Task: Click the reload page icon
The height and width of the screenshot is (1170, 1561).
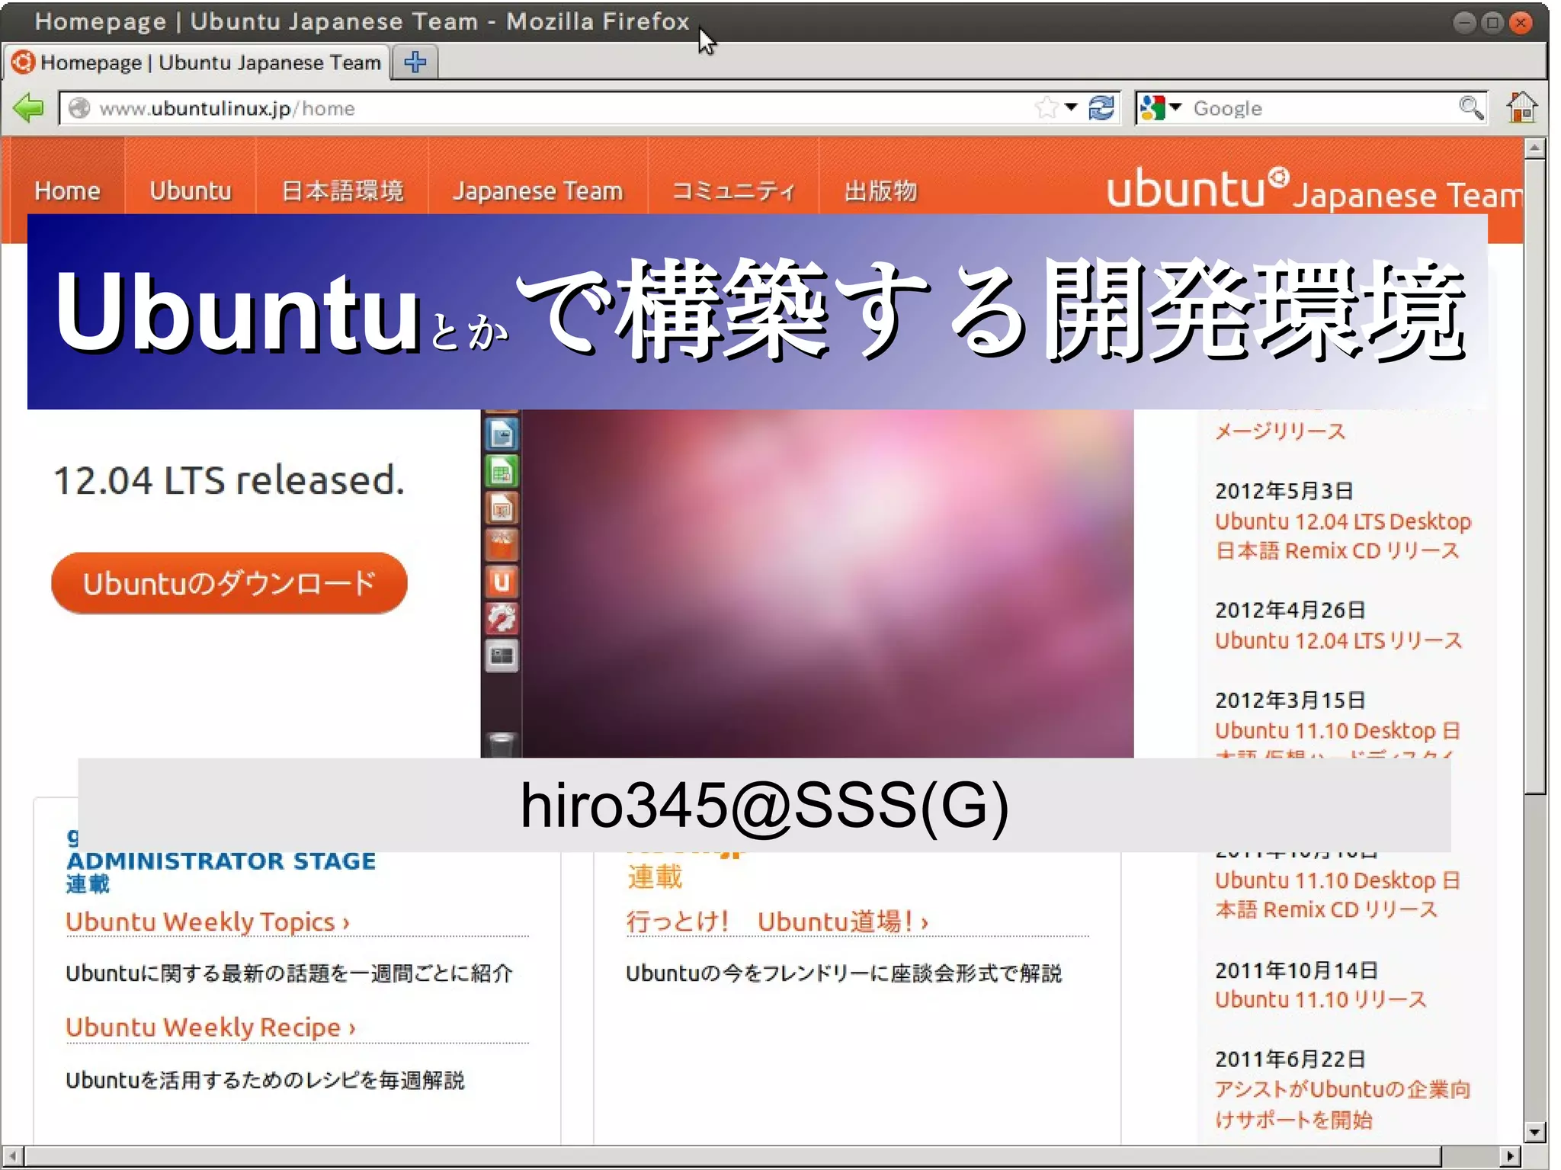Action: click(1101, 108)
